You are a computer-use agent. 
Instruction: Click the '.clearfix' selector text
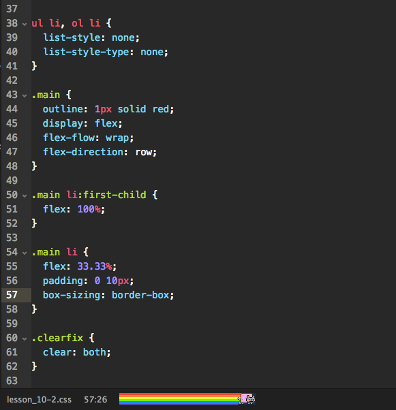coord(57,338)
